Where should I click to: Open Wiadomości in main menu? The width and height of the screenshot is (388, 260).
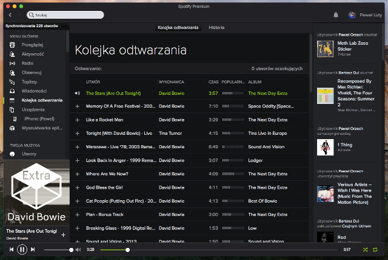click(34, 91)
